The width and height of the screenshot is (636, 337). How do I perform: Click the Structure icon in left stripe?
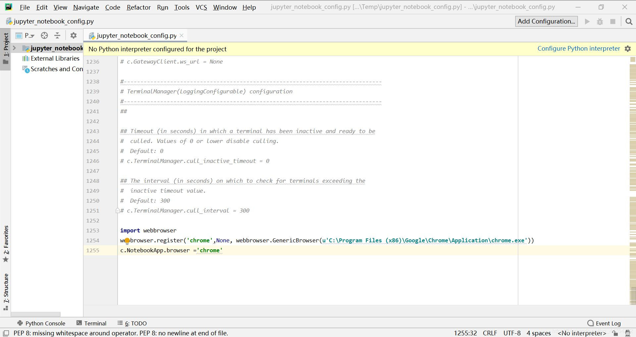click(6, 308)
